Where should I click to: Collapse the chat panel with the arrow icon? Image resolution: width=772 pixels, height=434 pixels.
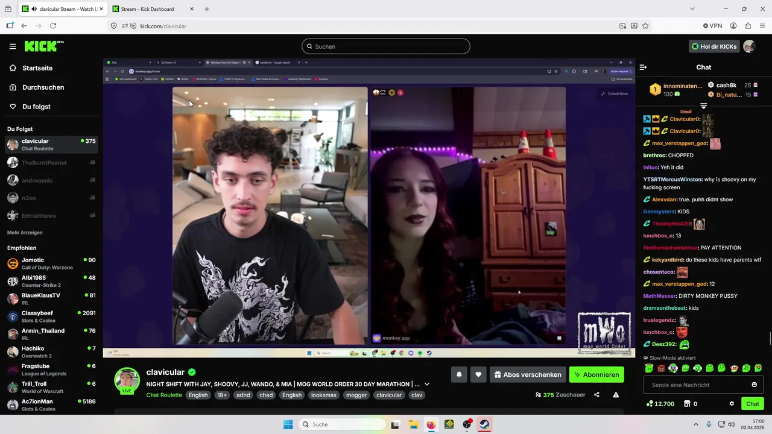tap(643, 68)
